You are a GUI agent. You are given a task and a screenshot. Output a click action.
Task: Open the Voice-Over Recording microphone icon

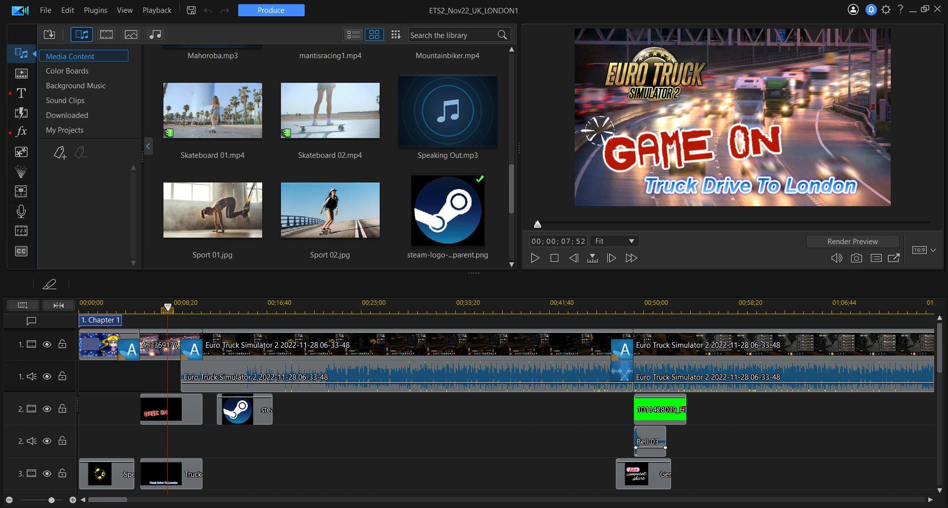pos(21,212)
